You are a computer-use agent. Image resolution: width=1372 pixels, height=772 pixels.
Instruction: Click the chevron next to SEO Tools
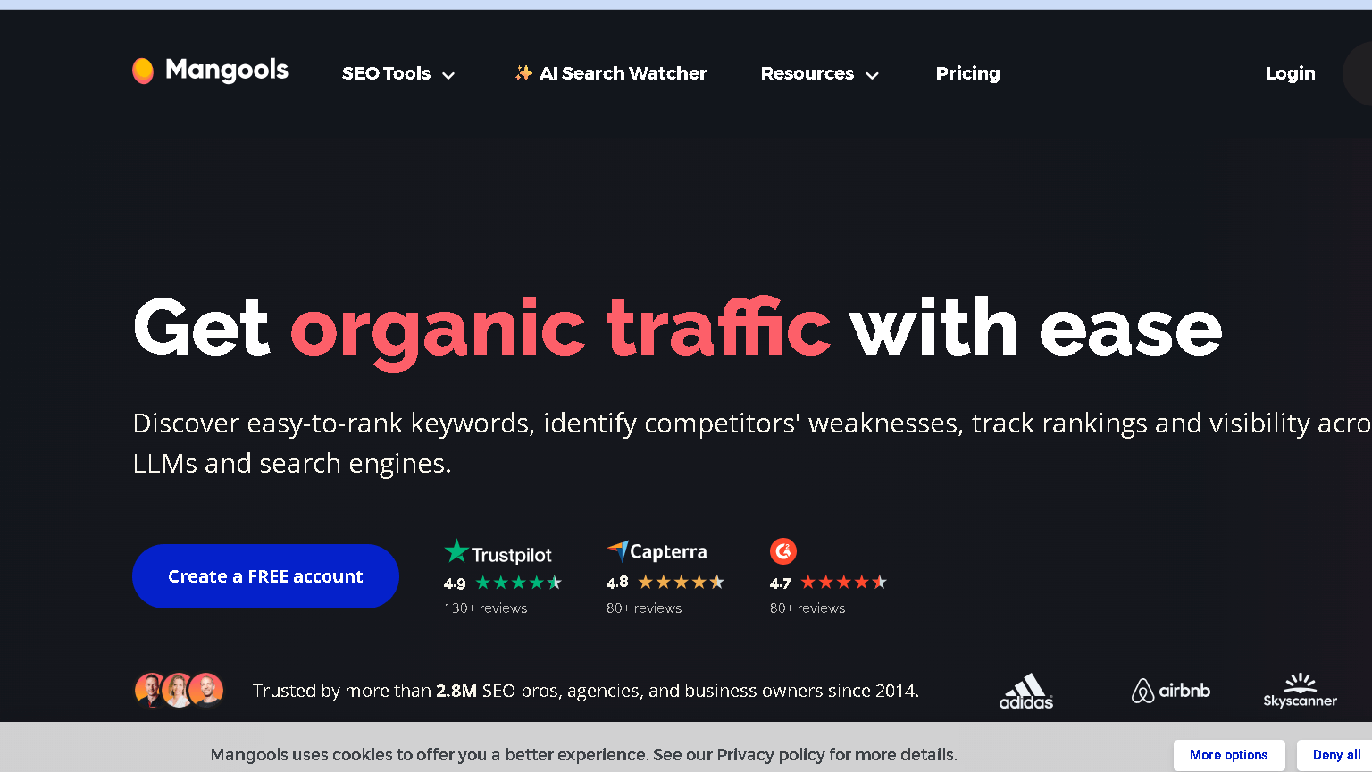point(449,75)
